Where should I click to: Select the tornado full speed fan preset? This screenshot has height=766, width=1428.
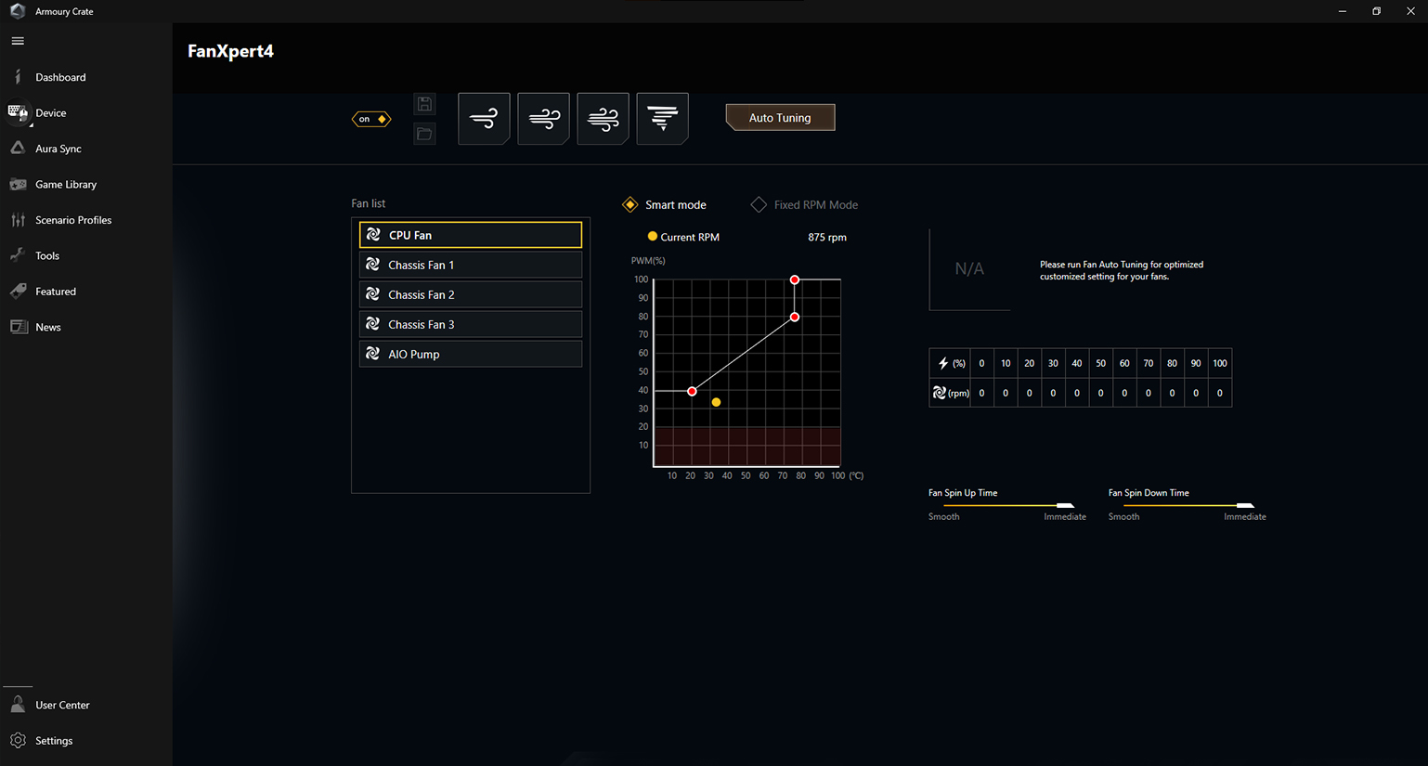click(662, 119)
